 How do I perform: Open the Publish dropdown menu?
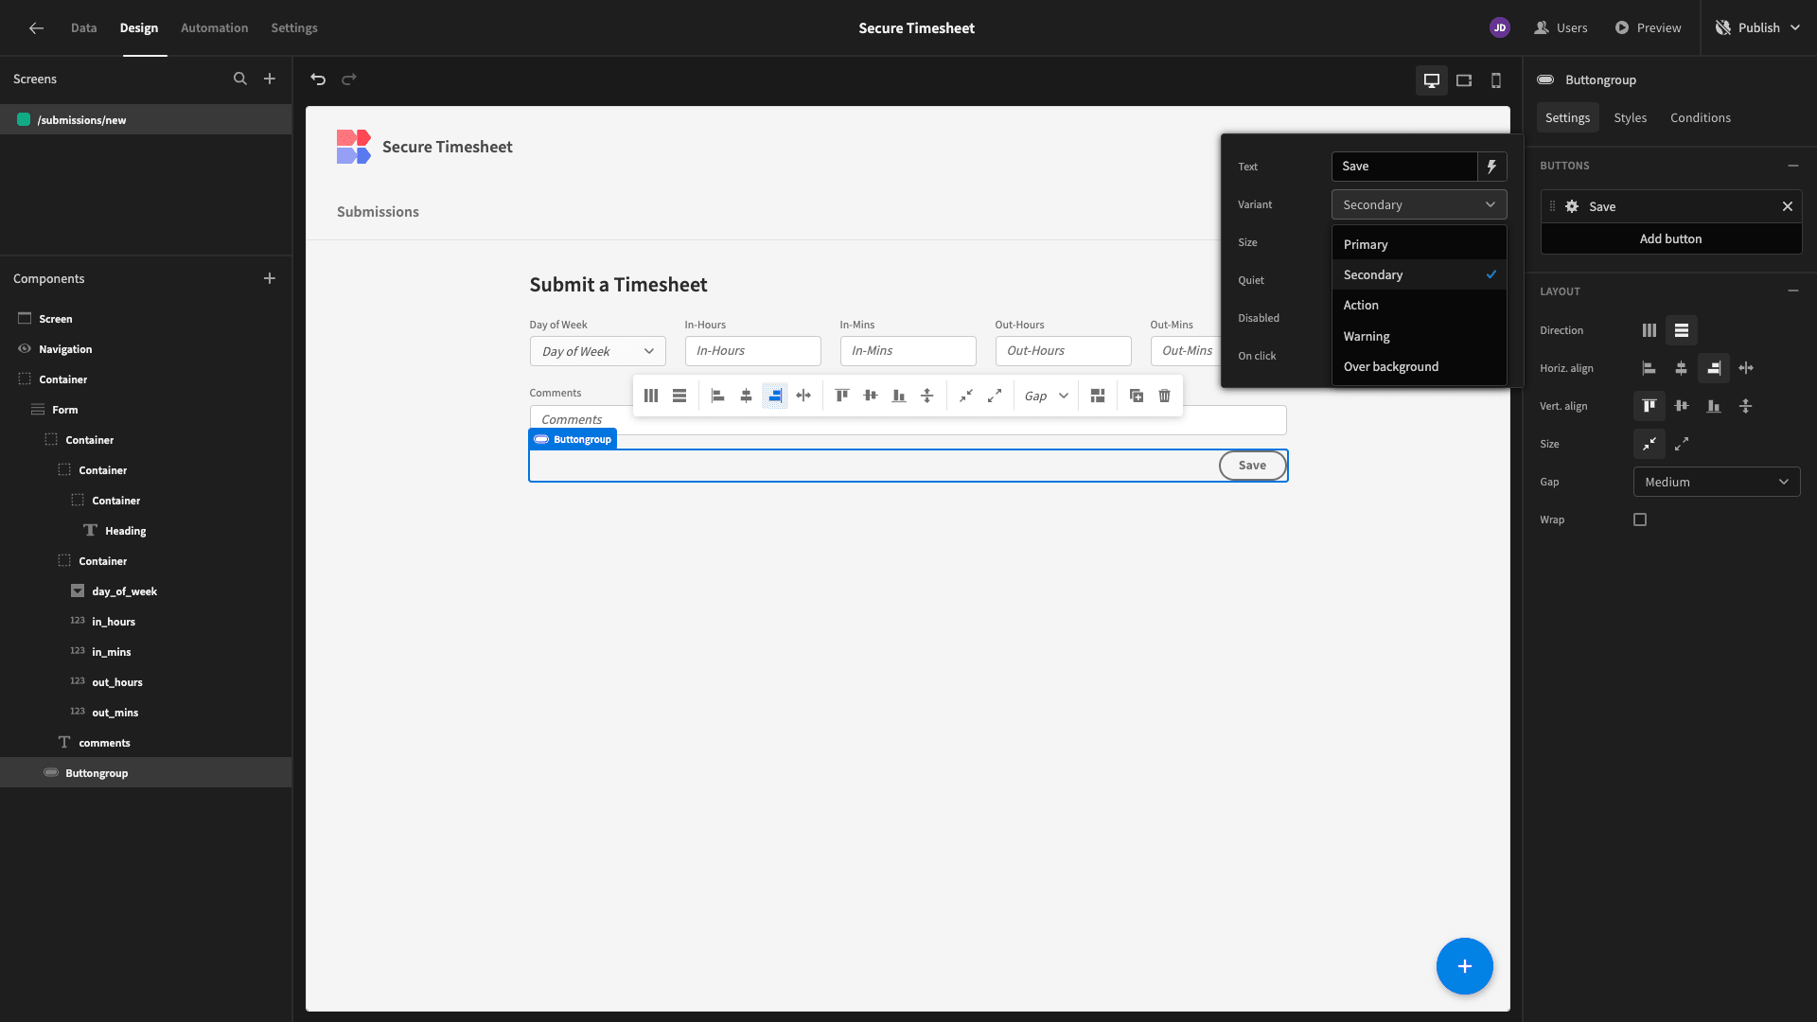[x=1758, y=28]
